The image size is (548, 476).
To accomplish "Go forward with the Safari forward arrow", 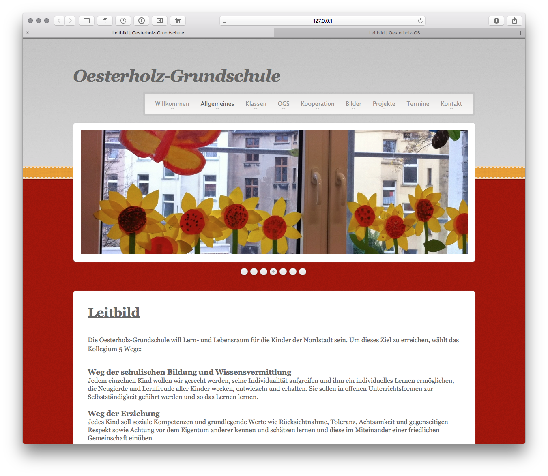I will (70, 21).
